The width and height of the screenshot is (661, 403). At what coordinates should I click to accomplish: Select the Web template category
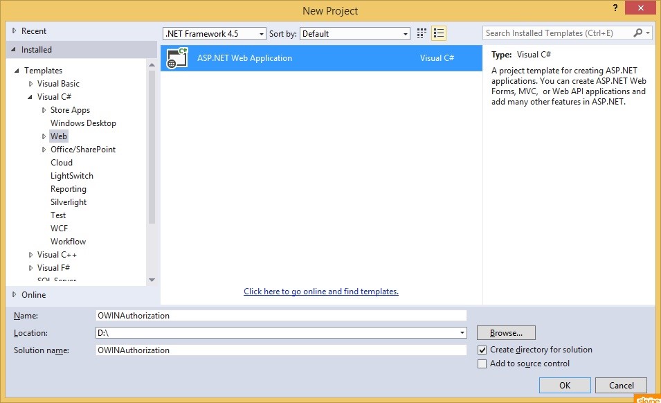pos(59,136)
